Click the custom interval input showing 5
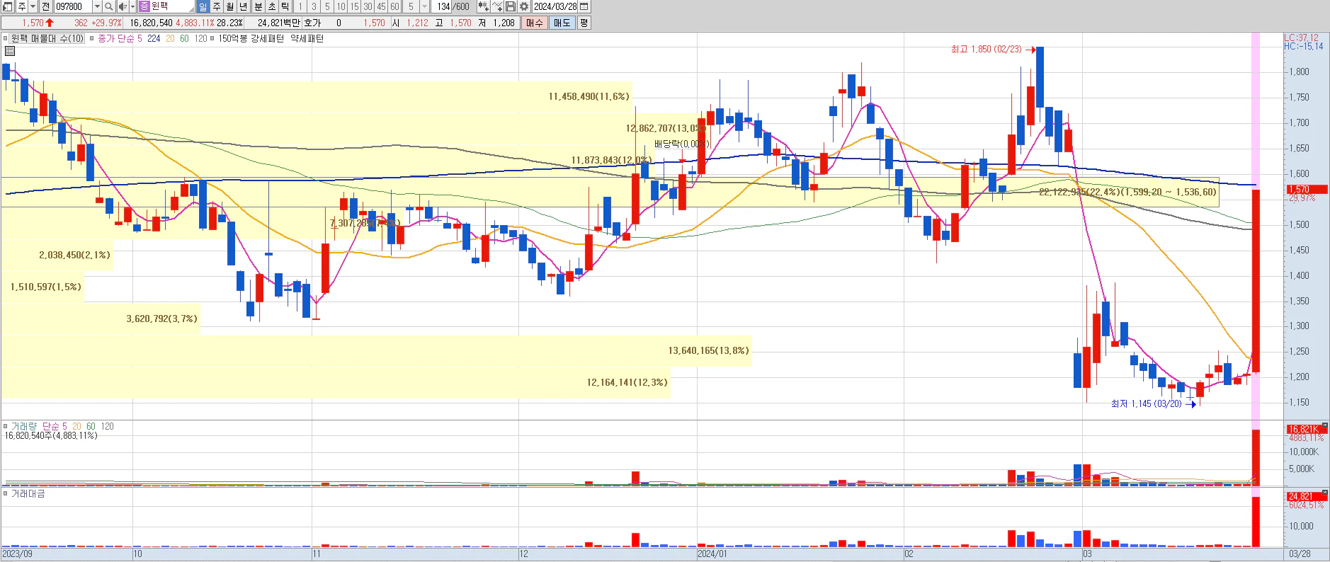Viewport: 1330px width, 562px height. tap(411, 6)
